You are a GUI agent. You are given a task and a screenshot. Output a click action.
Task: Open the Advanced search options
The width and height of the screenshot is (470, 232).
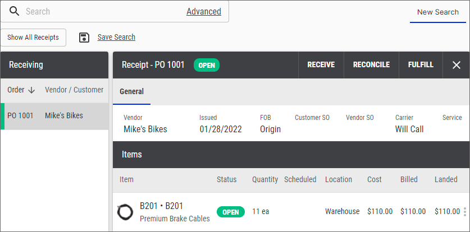tap(203, 11)
